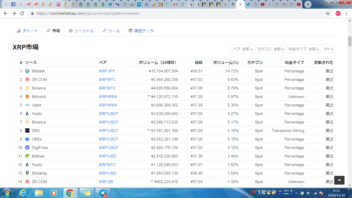The width and height of the screenshot is (352, 198).
Task: Open Windows Explorer from the taskbar
Action: [39, 193]
